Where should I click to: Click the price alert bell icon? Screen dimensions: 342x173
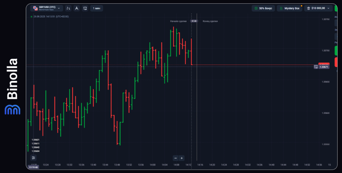pyautogui.click(x=85, y=8)
